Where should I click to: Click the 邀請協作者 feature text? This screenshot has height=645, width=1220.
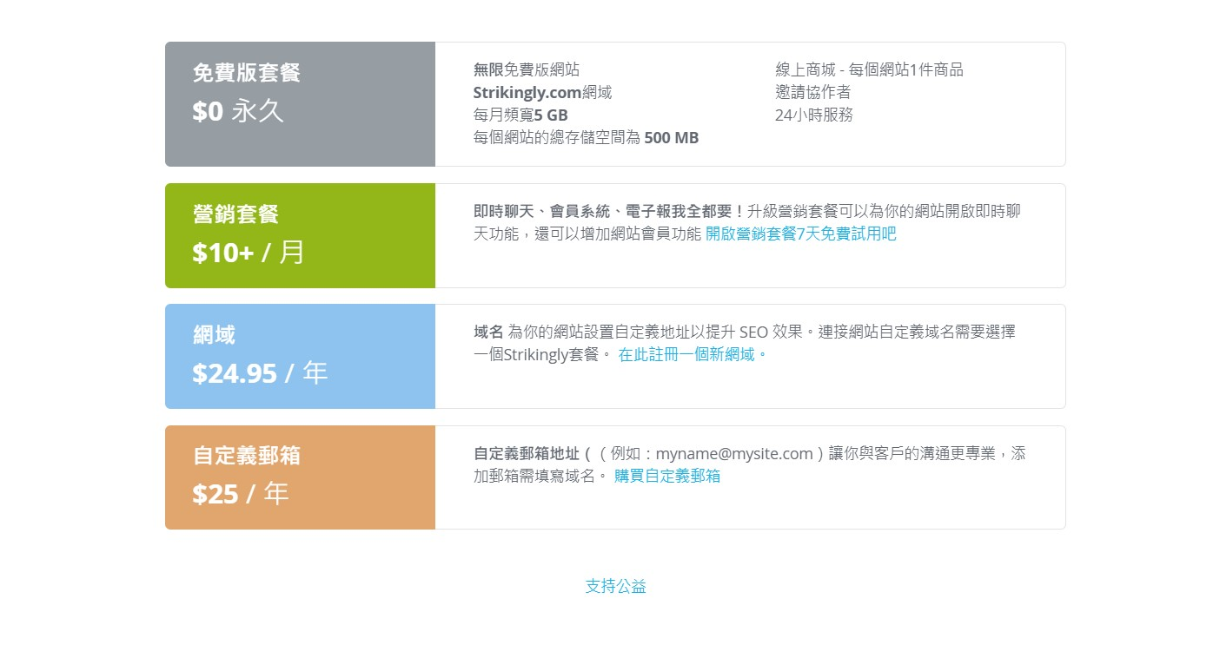pos(812,92)
